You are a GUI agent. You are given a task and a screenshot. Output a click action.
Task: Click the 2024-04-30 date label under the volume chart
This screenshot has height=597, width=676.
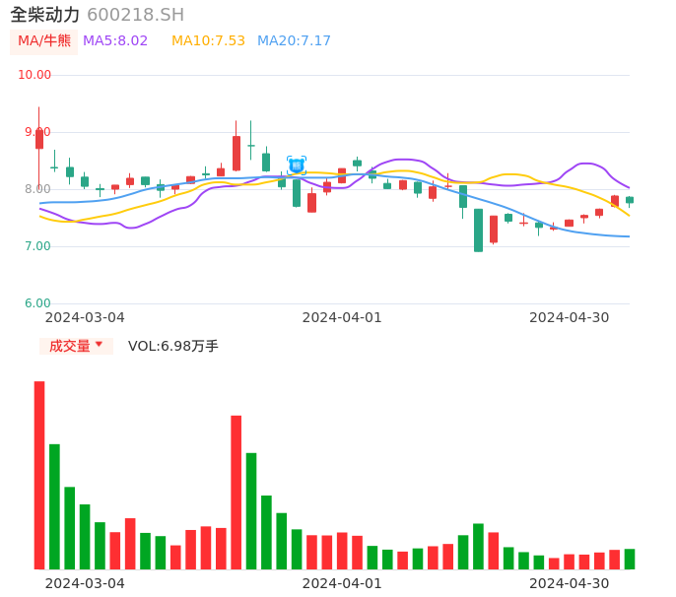coord(569,583)
